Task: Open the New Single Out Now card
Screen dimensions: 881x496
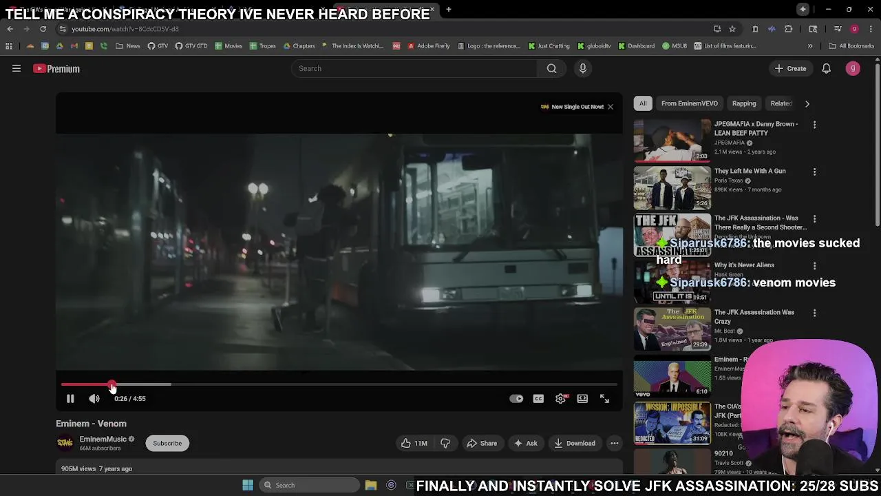Action: 572,107
